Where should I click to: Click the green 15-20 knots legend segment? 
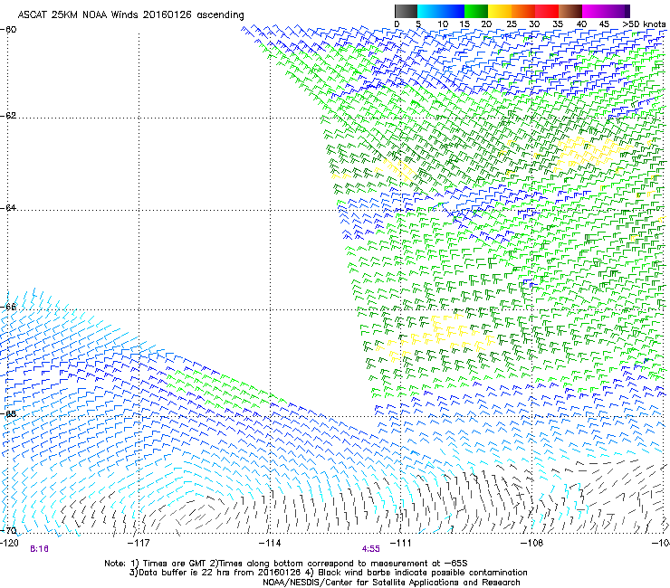476,11
